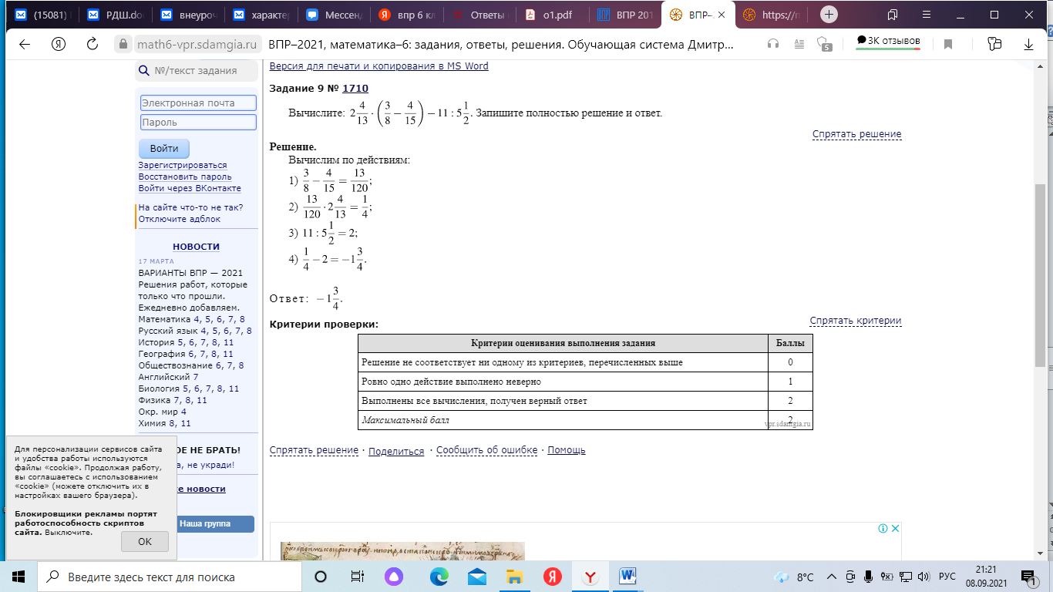Image resolution: width=1053 pixels, height=592 pixels.
Task: Open the Windows Start menu
Action: (19, 577)
